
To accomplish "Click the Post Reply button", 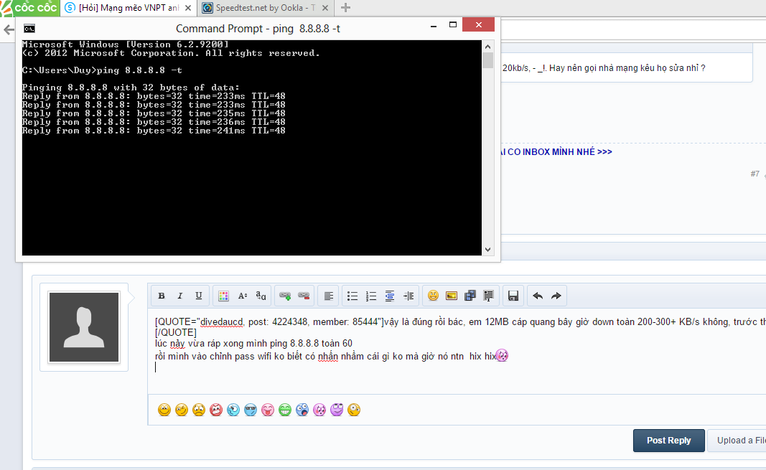I will click(668, 441).
